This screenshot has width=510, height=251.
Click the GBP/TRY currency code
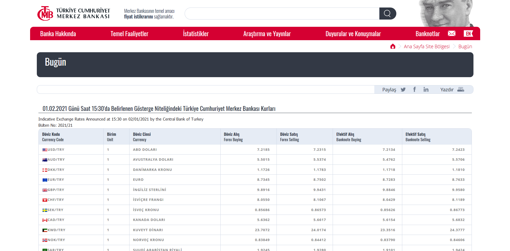click(56, 190)
